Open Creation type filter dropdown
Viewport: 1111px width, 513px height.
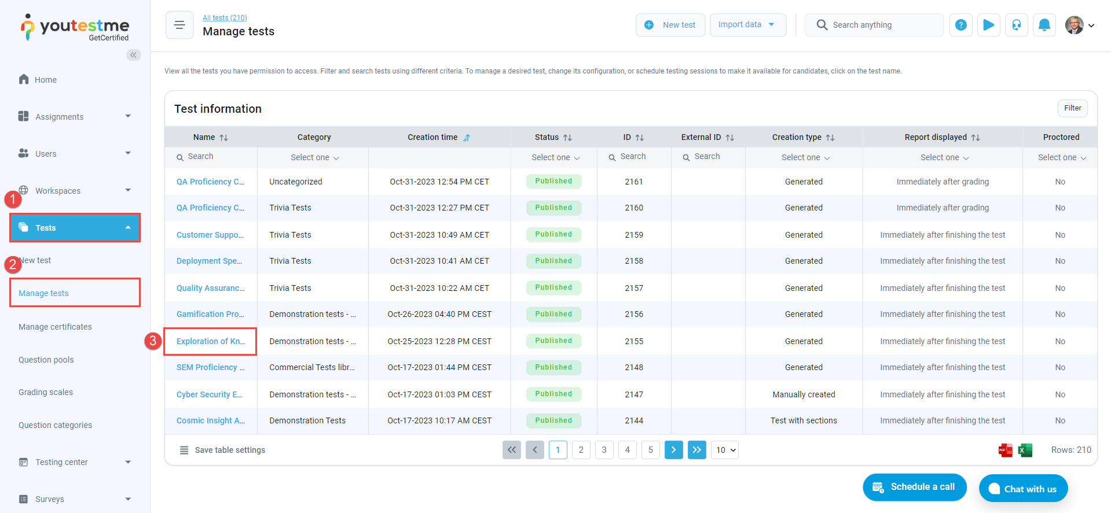tap(805, 157)
